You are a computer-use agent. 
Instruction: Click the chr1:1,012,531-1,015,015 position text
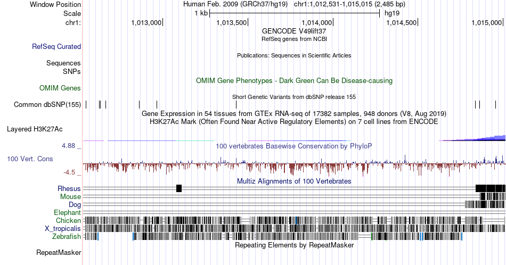pos(349,4)
